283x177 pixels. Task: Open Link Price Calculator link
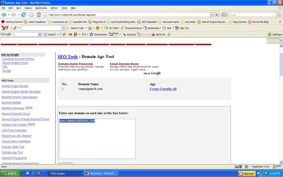[x=14, y=130]
